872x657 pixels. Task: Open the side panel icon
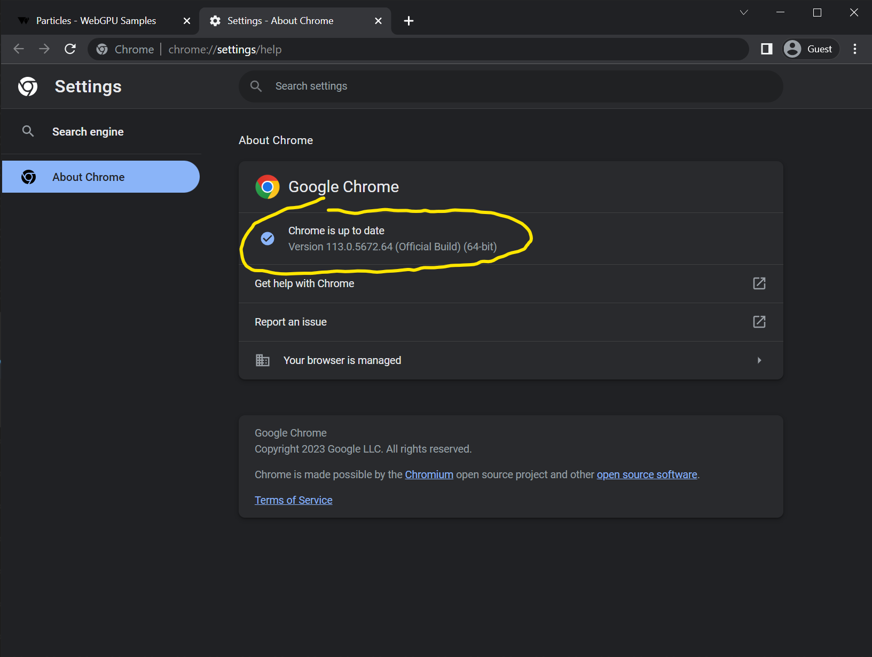click(767, 49)
